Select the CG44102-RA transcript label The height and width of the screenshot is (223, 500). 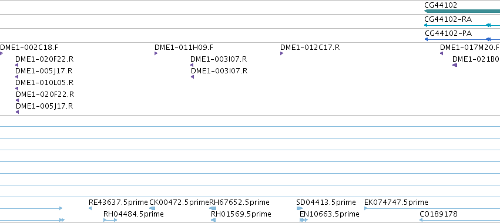pyautogui.click(x=448, y=19)
